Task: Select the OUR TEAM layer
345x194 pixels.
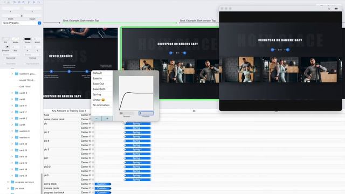Action: (x=25, y=87)
